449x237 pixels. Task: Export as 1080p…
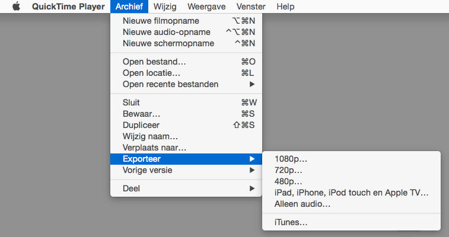[x=351, y=159]
